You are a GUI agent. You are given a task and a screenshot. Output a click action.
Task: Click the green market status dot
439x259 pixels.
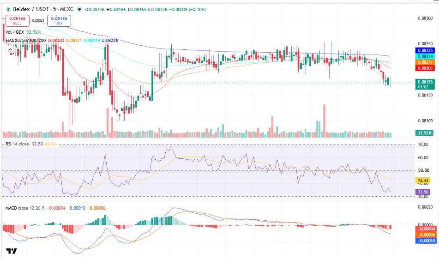(79, 10)
